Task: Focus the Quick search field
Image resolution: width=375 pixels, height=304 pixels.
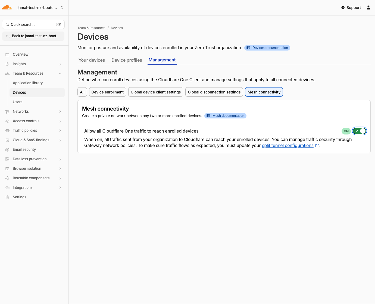Action: pos(33,24)
